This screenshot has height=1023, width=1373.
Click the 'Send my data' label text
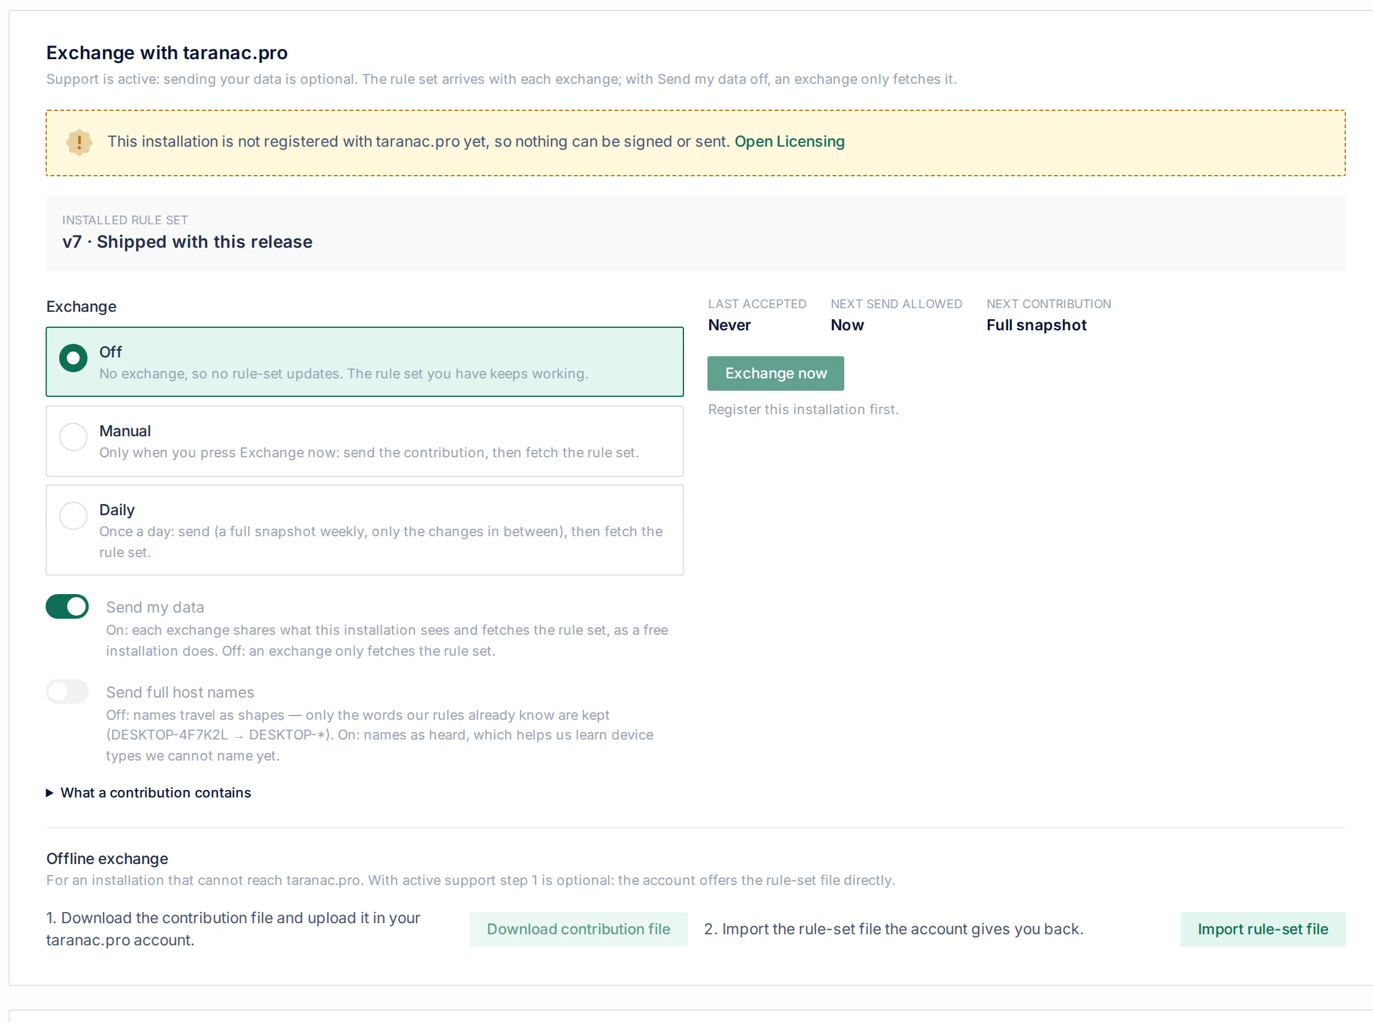pos(155,607)
